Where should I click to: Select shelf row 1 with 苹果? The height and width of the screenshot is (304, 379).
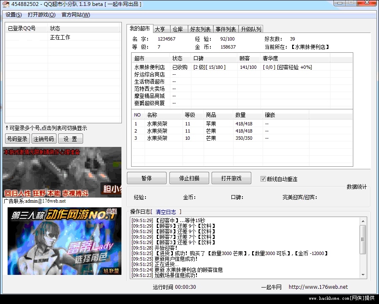(242, 124)
